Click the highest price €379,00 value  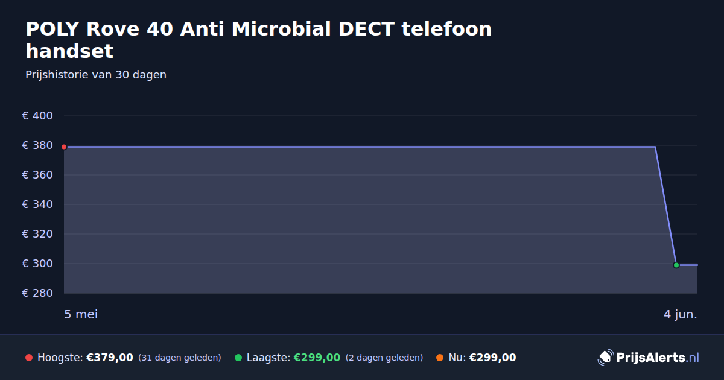click(x=110, y=358)
